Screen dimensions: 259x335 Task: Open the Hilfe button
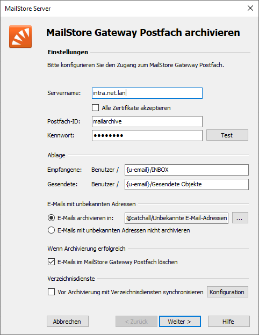point(228,322)
